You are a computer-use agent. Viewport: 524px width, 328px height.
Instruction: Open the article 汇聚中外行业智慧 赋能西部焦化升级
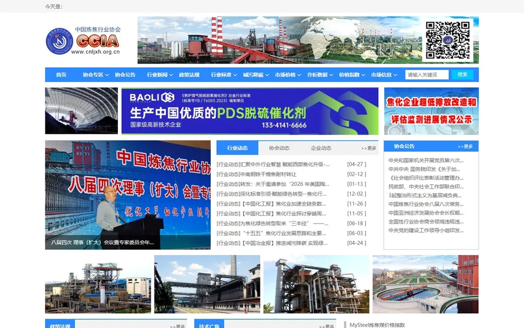pyautogui.click(x=273, y=165)
